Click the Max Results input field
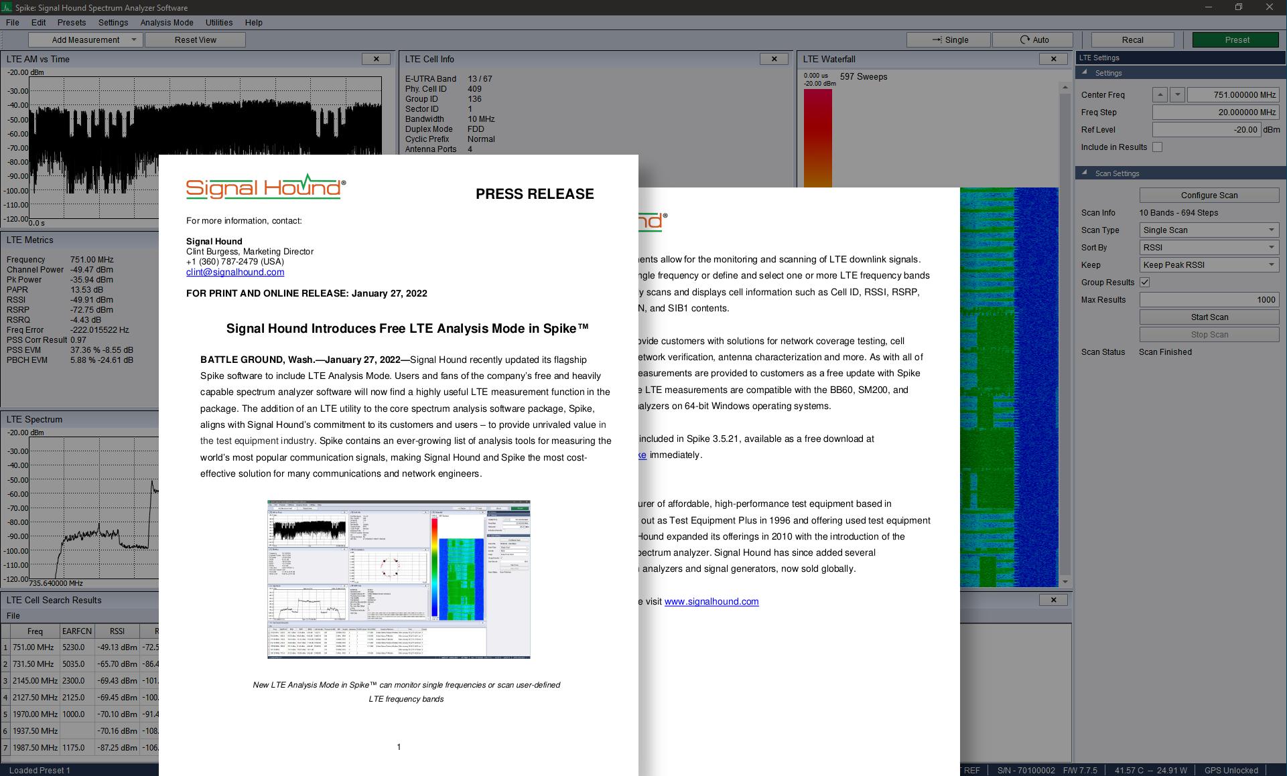 pyautogui.click(x=1209, y=300)
